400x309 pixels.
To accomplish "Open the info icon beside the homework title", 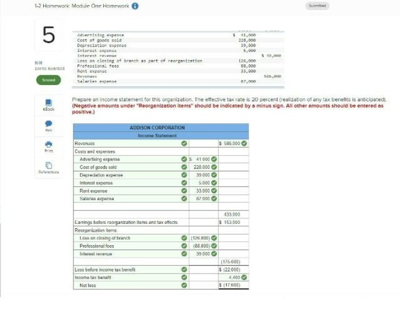I will tap(135, 6).
